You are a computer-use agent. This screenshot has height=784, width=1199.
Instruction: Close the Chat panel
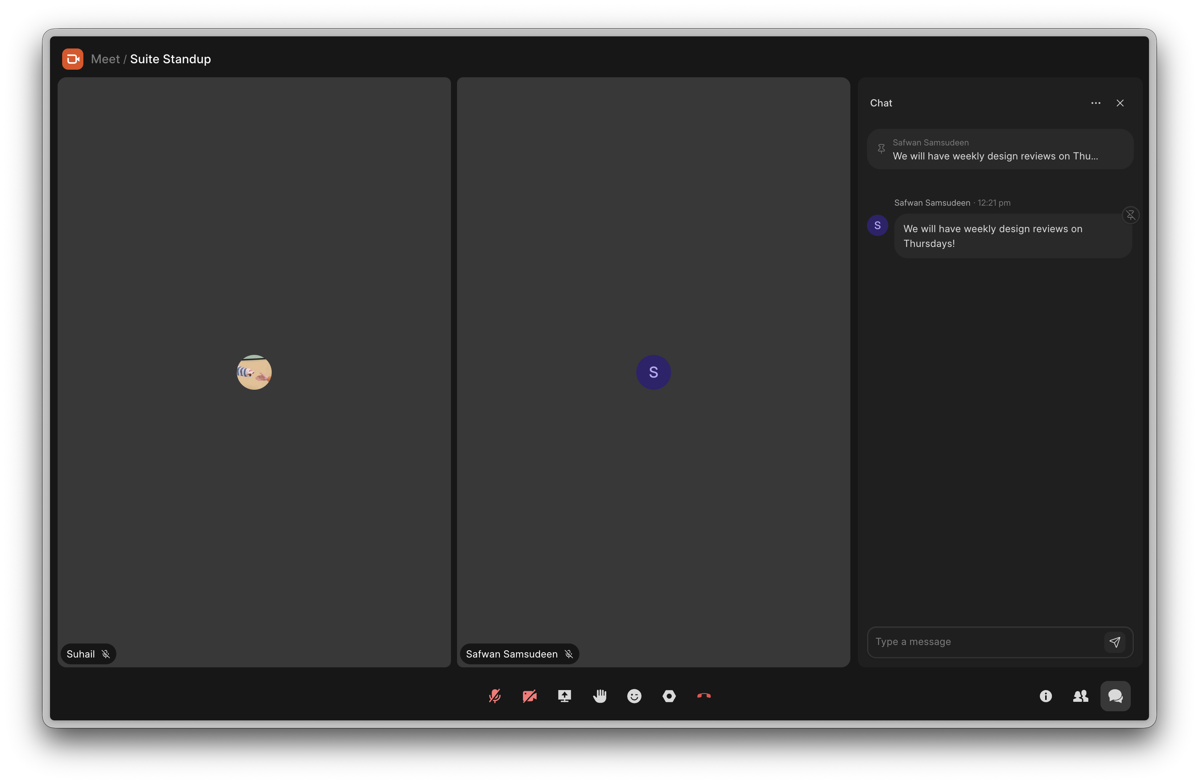click(x=1120, y=103)
